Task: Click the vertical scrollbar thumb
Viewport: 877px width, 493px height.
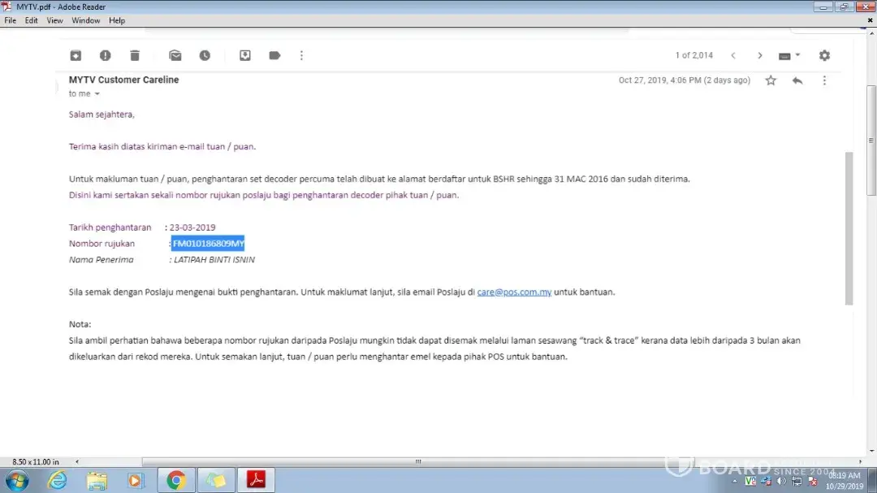Action: coord(849,227)
